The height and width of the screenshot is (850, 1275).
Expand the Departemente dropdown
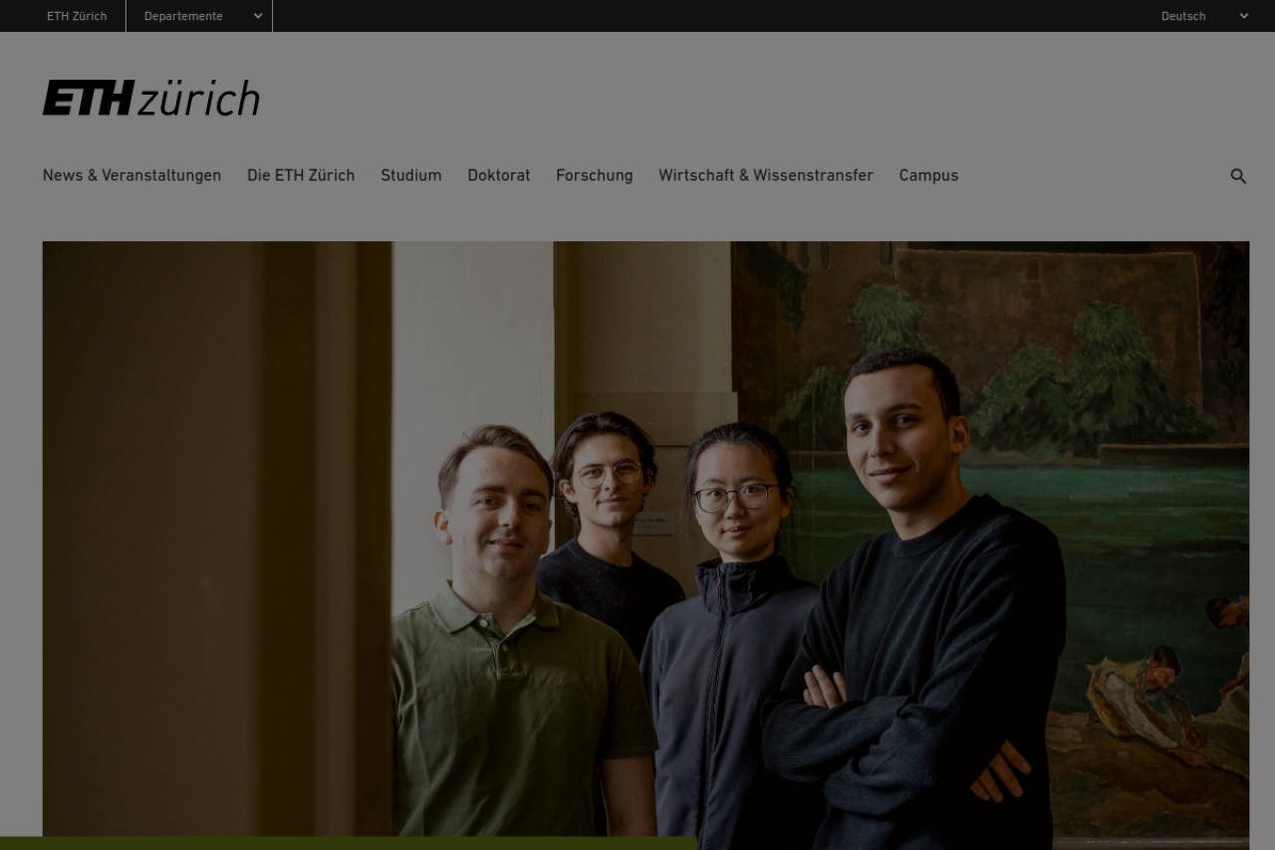pyautogui.click(x=199, y=16)
